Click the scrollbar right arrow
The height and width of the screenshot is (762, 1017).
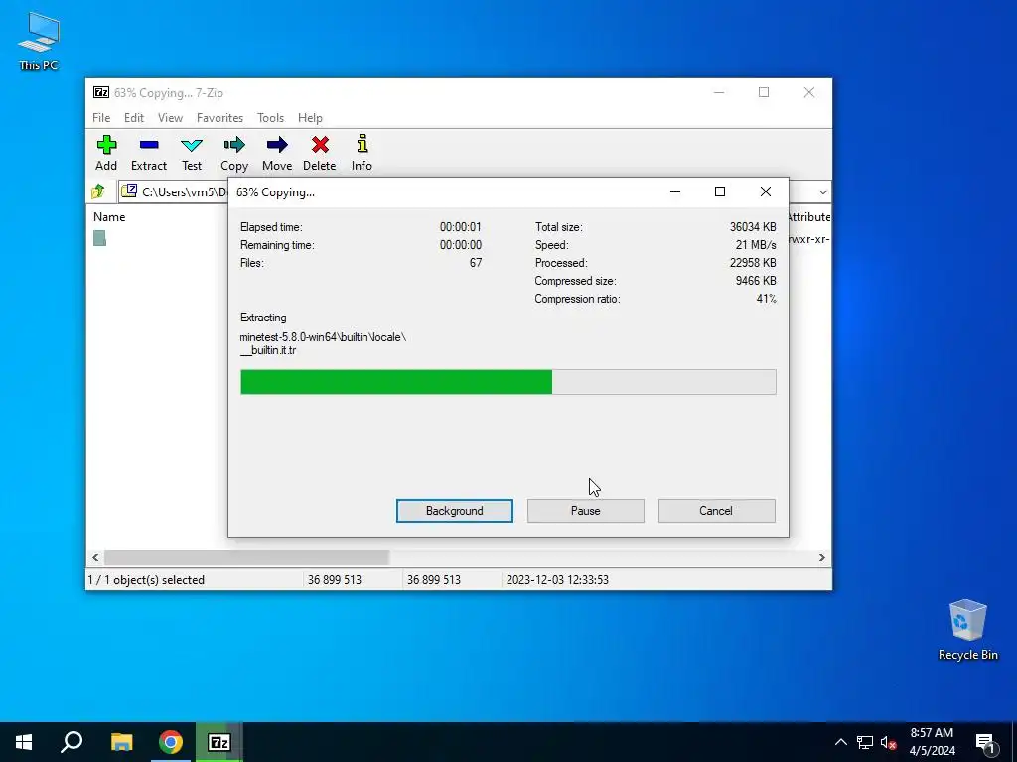[821, 558]
